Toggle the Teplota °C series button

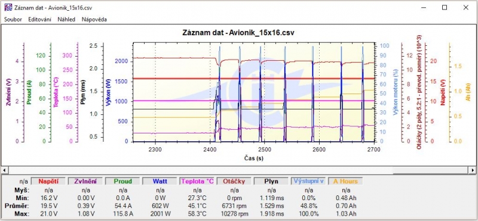197,182
